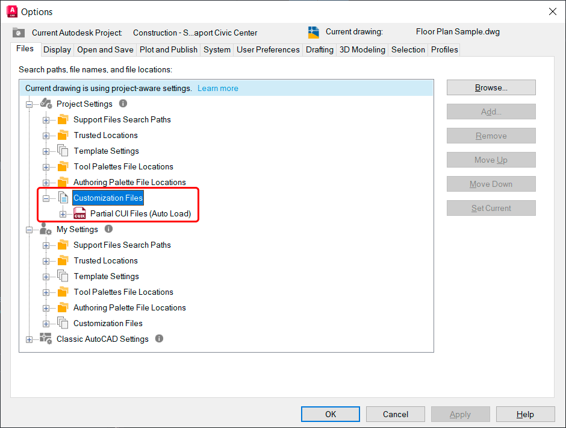Click folder icon of Tool Palettes File Locations under My Settings
566x428 pixels.
pyautogui.click(x=63, y=291)
